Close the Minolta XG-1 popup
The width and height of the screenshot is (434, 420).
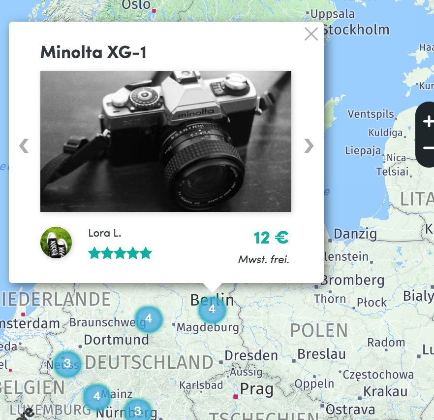click(311, 34)
